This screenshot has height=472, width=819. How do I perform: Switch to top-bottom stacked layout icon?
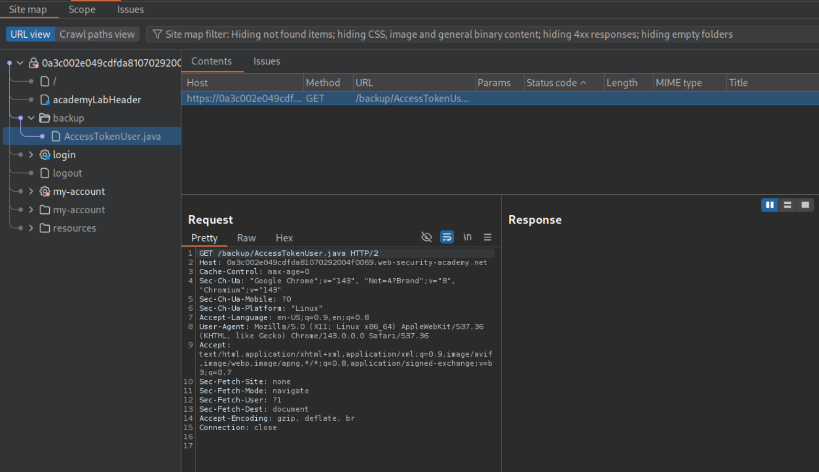pos(787,205)
